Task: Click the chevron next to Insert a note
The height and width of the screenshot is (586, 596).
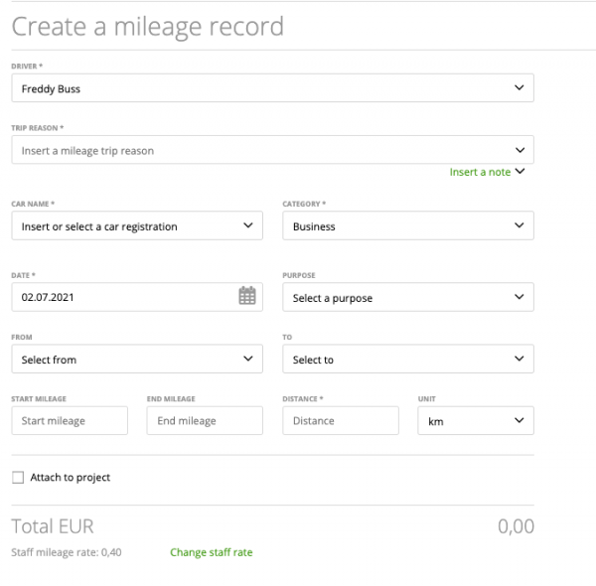Action: [520, 171]
